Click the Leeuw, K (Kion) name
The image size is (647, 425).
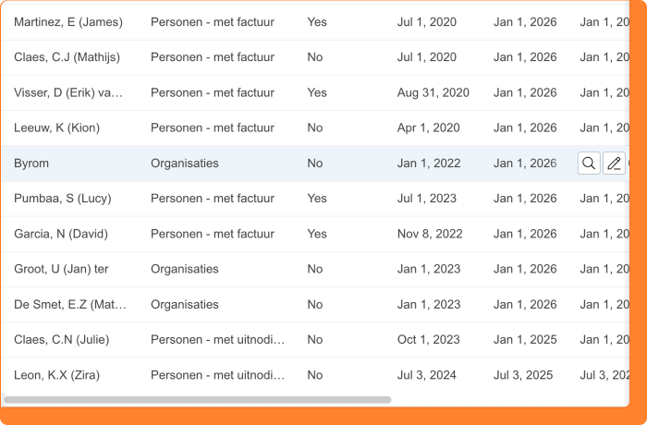56,127
